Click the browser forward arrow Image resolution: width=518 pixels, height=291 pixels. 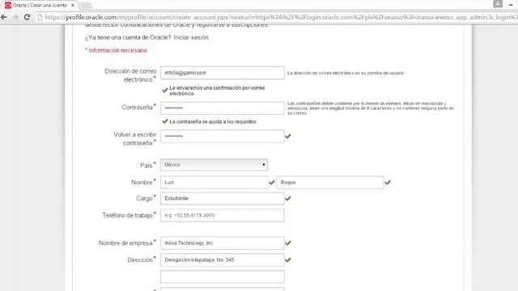(15, 17)
